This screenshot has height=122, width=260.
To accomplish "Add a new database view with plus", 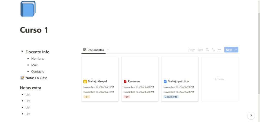I will [108, 50].
